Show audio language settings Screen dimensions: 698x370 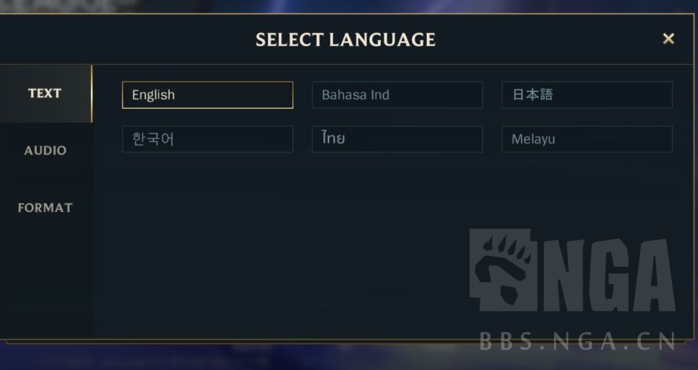click(x=46, y=151)
